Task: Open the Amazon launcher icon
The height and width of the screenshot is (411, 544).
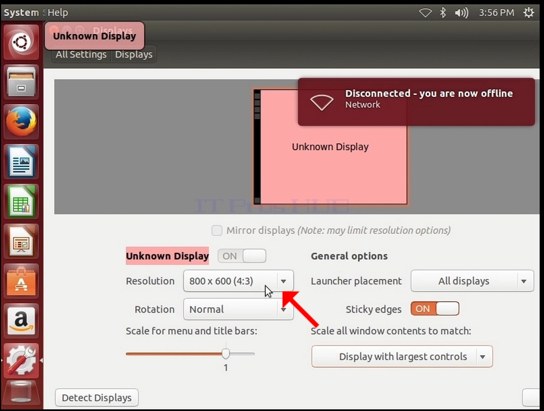Action: [21, 321]
